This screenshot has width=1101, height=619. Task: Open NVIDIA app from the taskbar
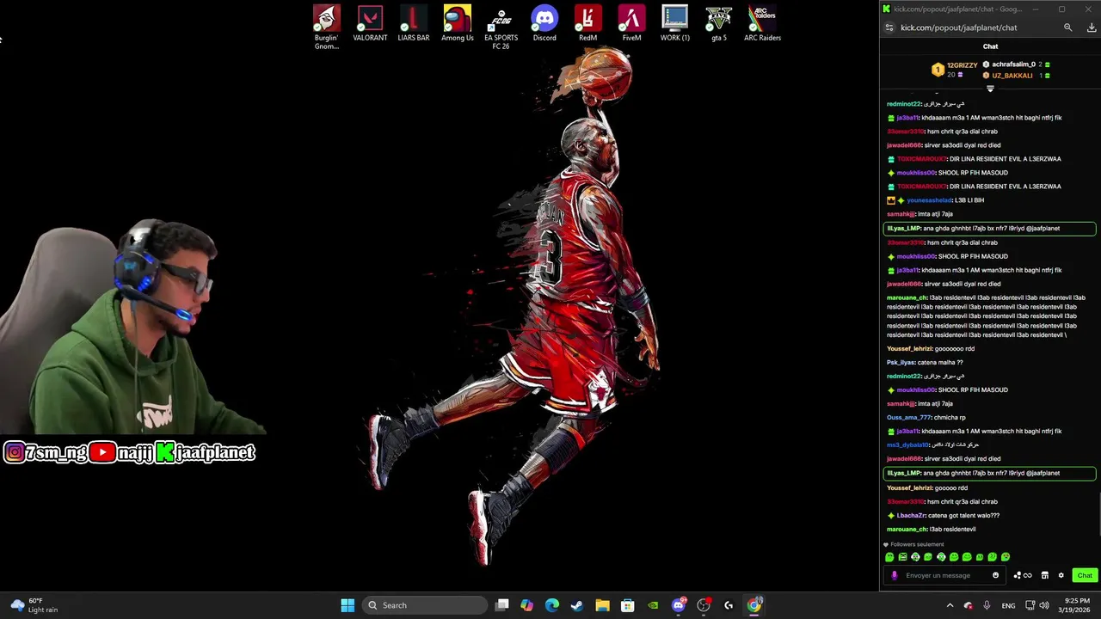(x=653, y=605)
